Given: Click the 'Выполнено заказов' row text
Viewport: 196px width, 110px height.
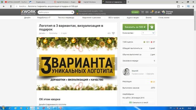Looking at the screenshot, I should [x=131, y=88].
